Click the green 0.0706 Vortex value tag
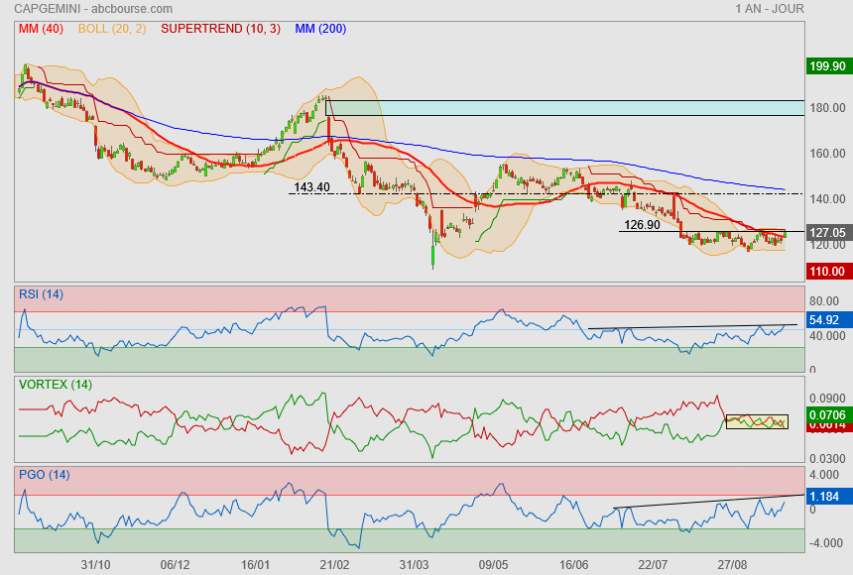This screenshot has height=575, width=853. click(x=827, y=414)
